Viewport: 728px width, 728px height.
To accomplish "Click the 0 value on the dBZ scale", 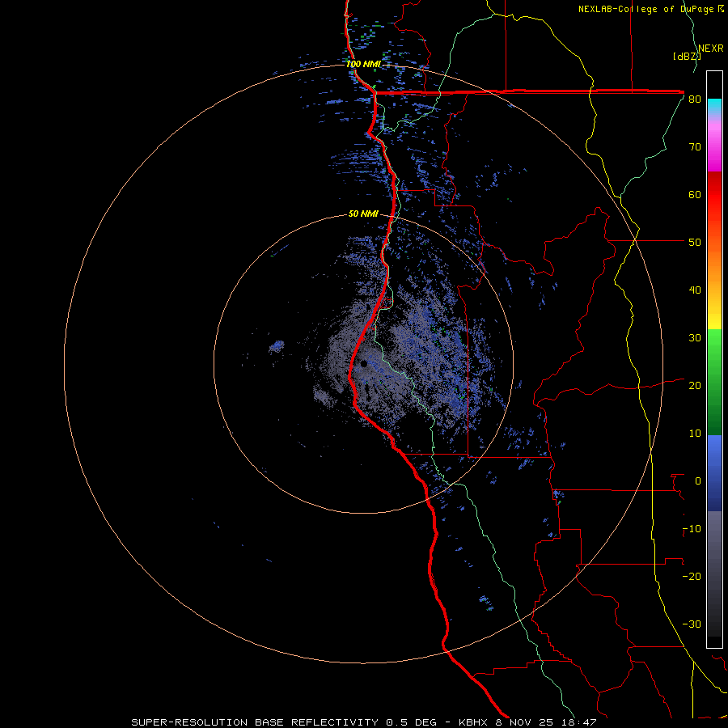I will tap(698, 481).
